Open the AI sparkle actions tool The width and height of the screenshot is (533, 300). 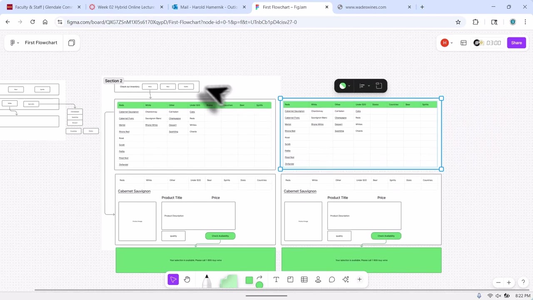[x=346, y=280]
